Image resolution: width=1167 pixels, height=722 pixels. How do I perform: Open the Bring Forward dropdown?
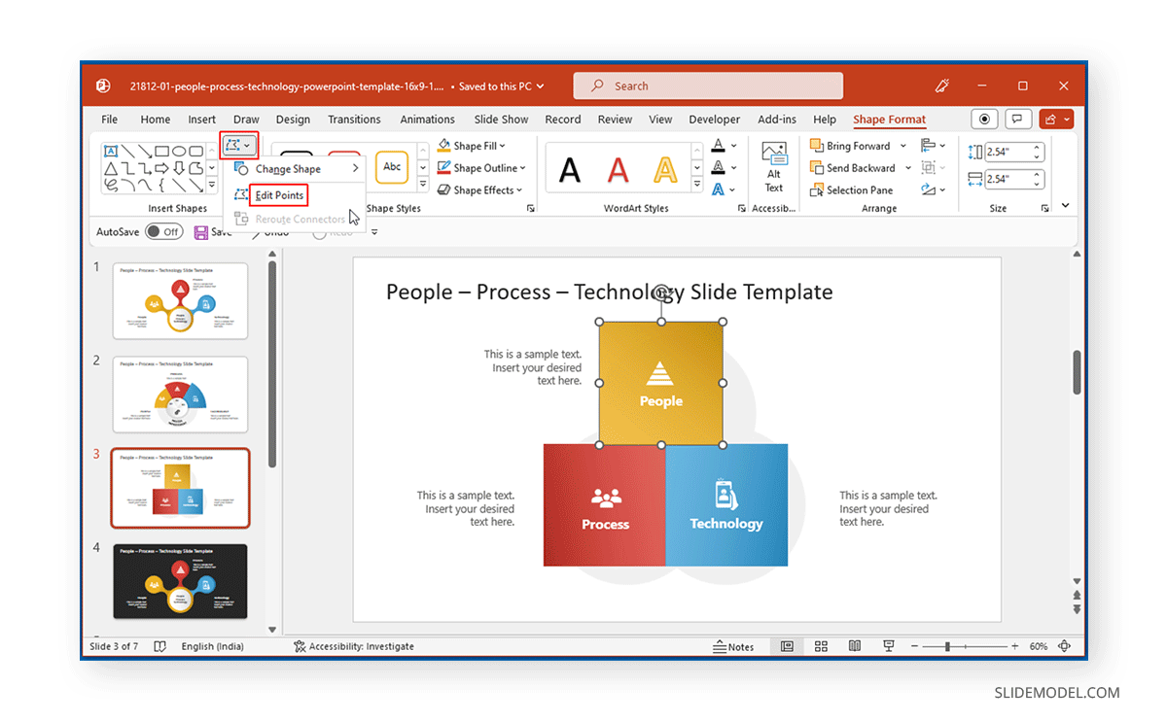905,145
